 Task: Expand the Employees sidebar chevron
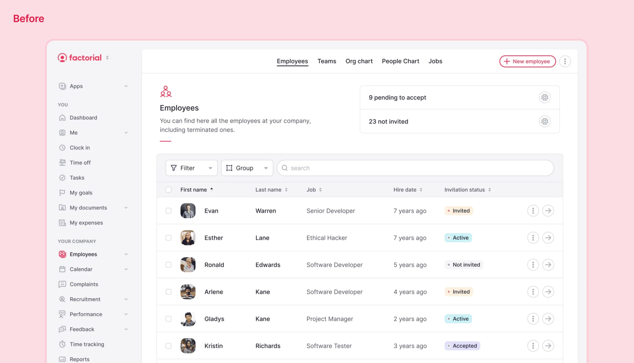[126, 254]
